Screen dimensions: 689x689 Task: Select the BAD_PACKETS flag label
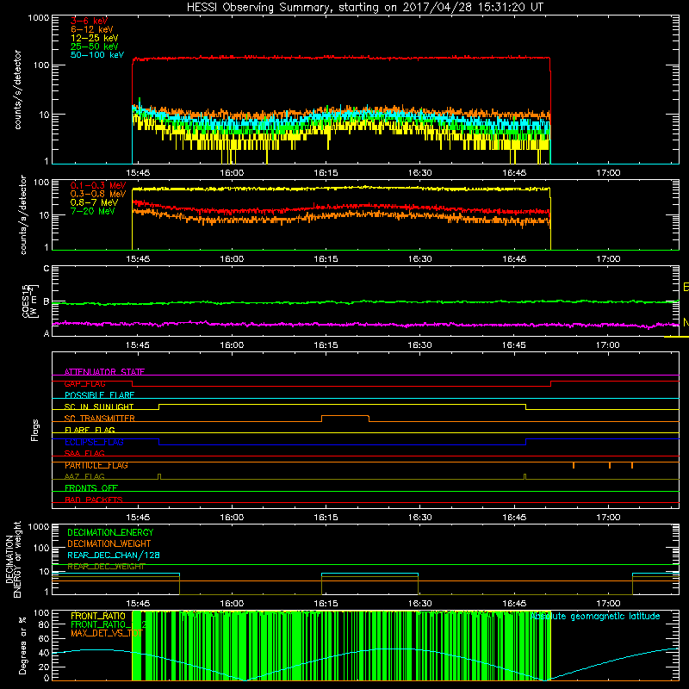point(94,500)
